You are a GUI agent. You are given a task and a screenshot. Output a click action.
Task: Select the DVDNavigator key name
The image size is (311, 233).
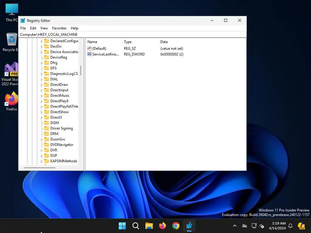click(62, 145)
